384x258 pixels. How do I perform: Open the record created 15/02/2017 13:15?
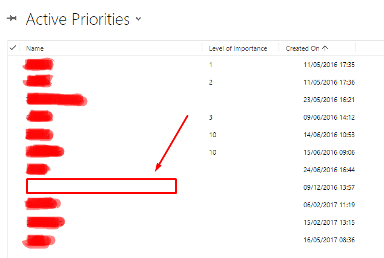45,222
